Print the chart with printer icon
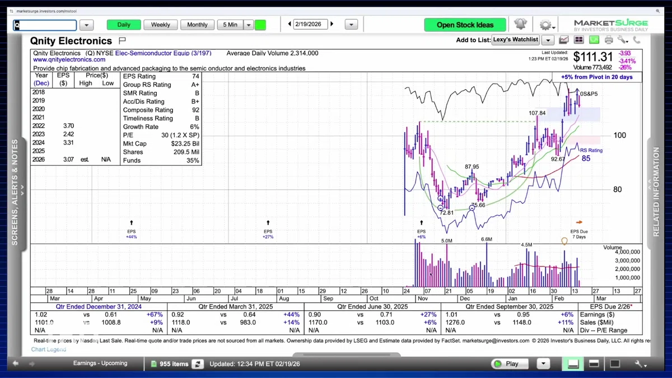 (x=609, y=40)
